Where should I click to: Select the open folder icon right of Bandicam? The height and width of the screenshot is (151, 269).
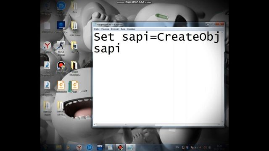[x=74, y=65]
